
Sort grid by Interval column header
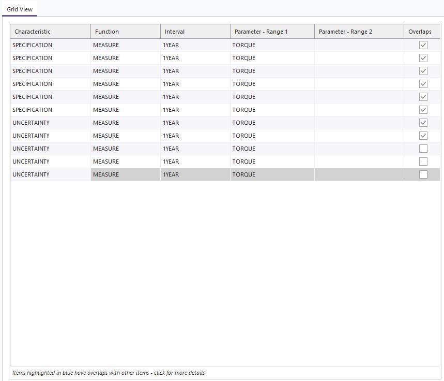(x=195, y=32)
